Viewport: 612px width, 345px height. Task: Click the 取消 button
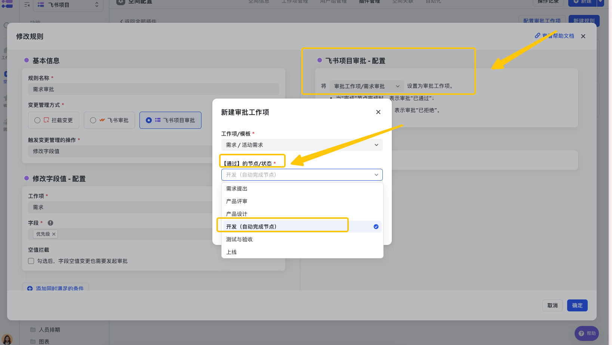[x=553, y=305]
